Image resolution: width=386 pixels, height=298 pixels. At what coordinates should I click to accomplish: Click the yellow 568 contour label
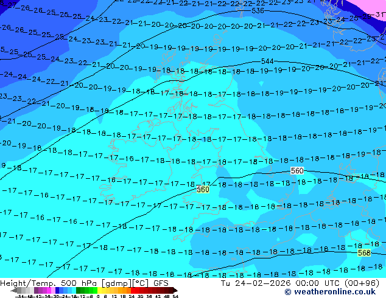[x=364, y=253]
